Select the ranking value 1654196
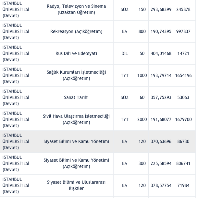The height and width of the screenshot is (198, 198). (x=183, y=75)
